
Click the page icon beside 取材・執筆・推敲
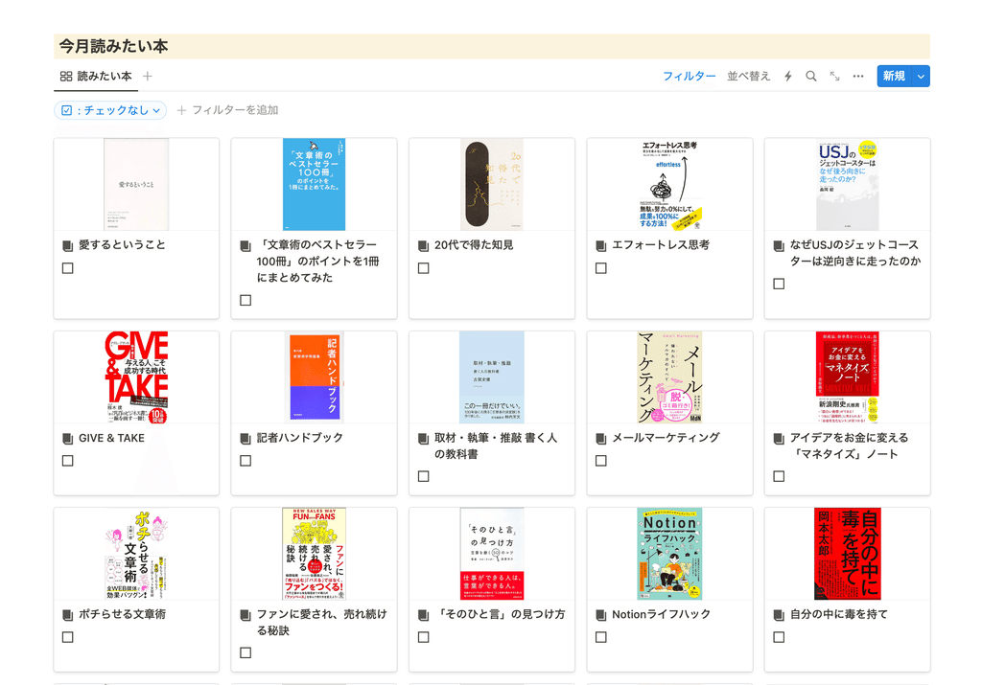click(x=423, y=439)
